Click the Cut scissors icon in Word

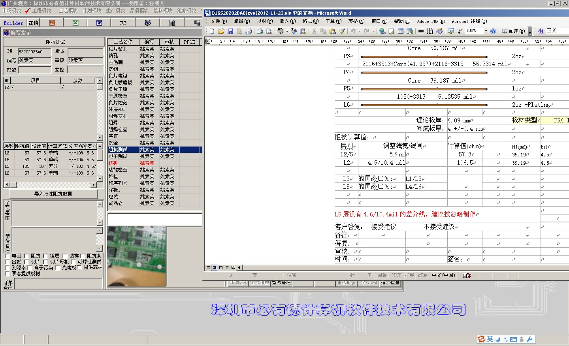[x=314, y=31]
